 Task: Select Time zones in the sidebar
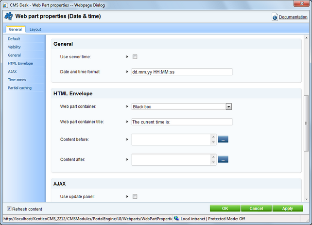[x=17, y=79]
